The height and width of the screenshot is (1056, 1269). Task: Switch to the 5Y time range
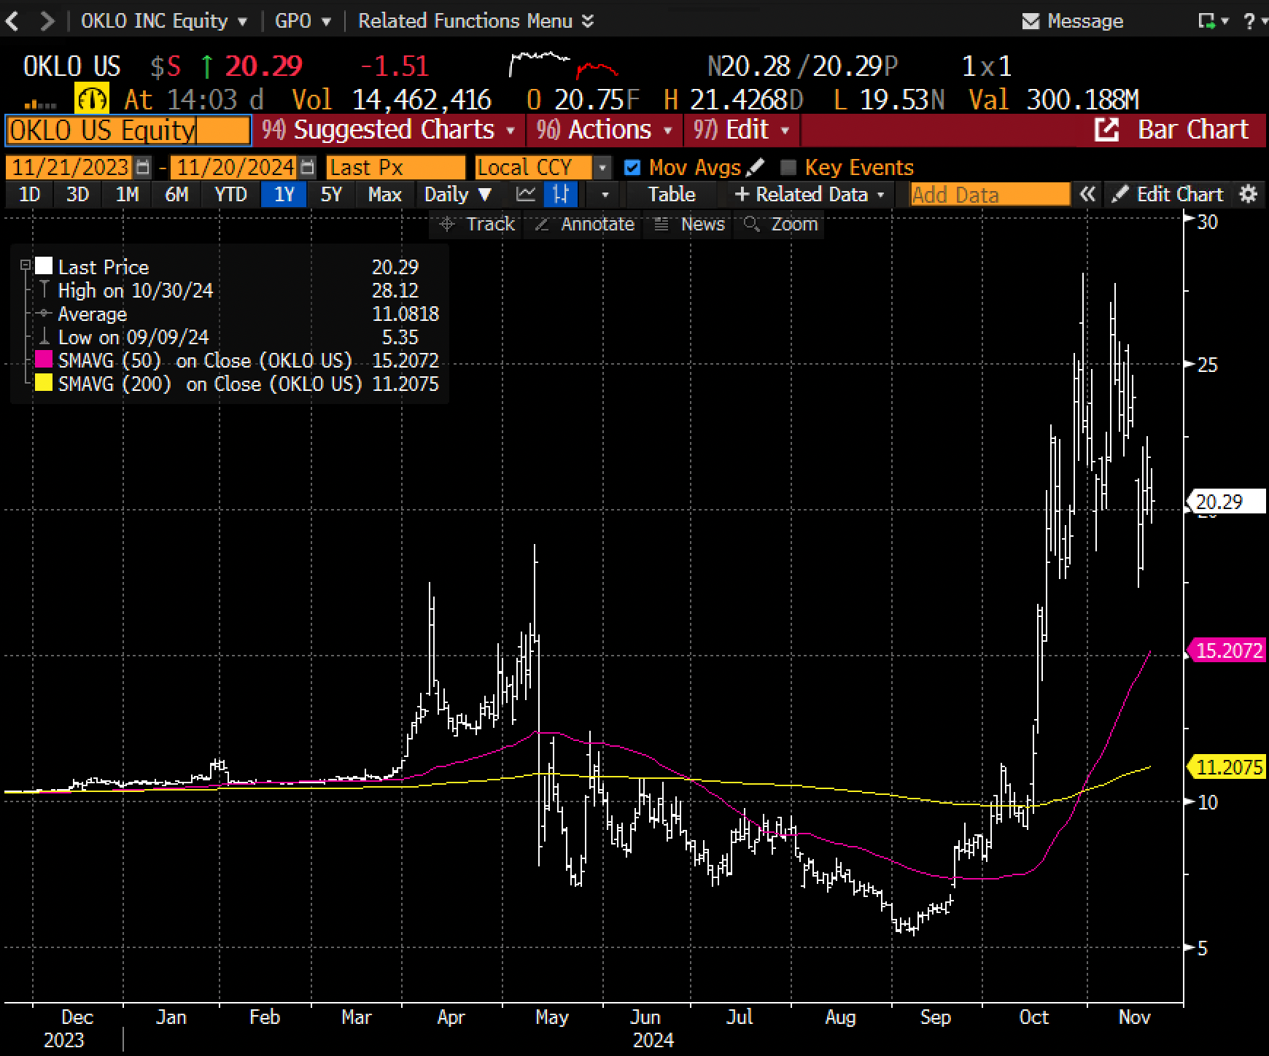331,195
